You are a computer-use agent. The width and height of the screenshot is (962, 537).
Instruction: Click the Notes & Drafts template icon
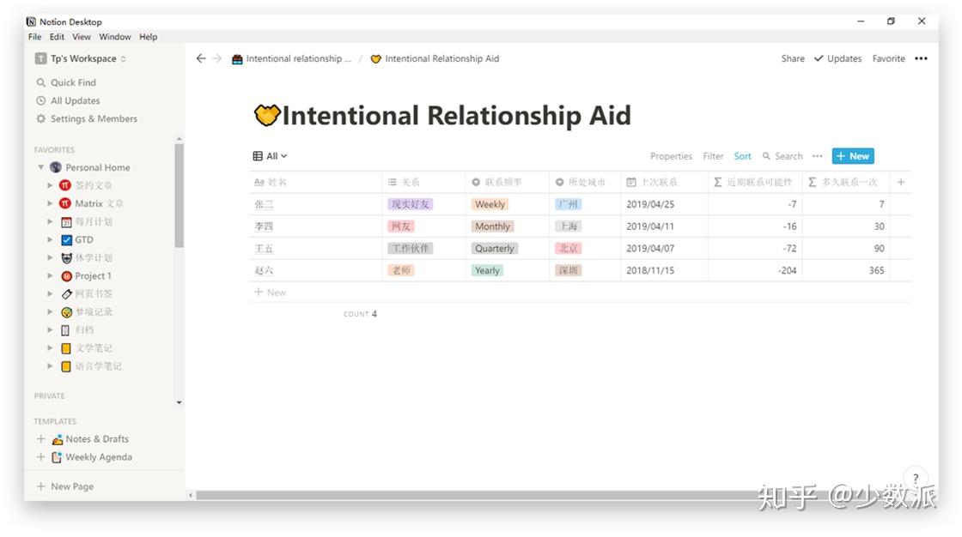(57, 439)
